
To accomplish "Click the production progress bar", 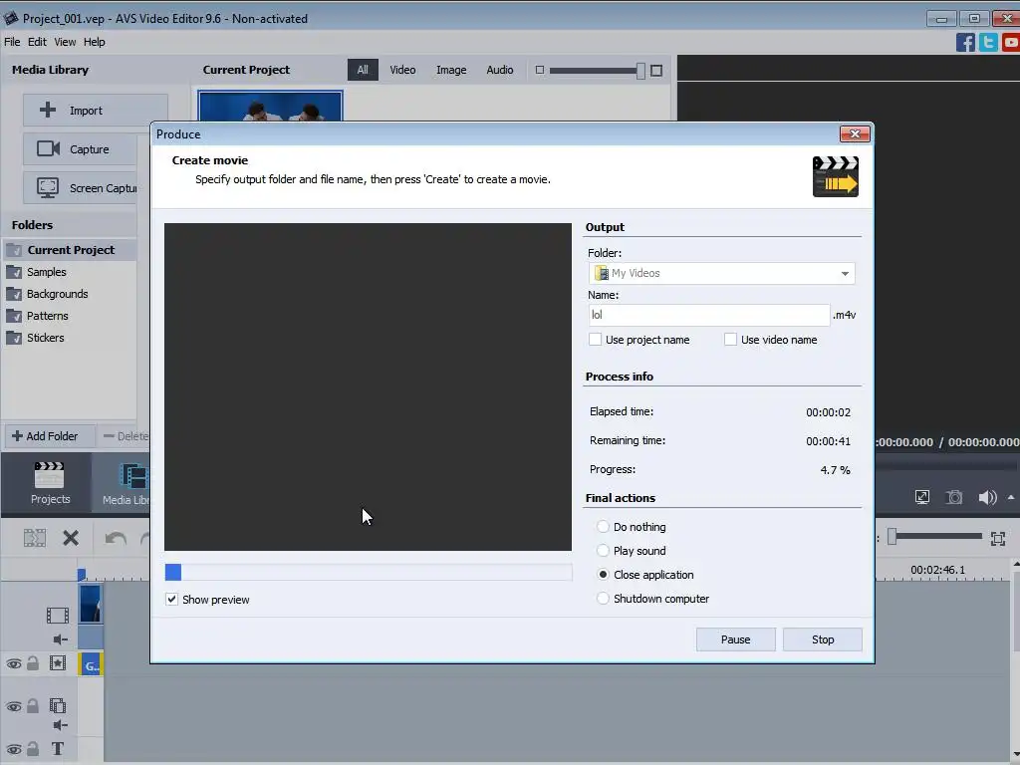I will pyautogui.click(x=369, y=572).
